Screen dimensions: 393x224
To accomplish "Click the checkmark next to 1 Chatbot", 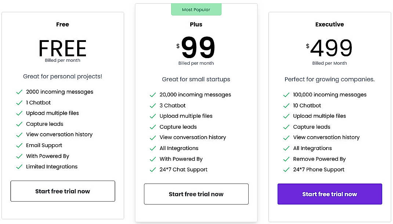I will [x=19, y=102].
